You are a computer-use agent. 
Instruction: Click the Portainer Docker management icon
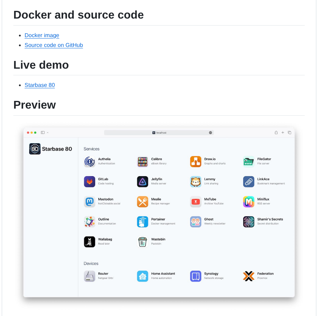coord(143,222)
